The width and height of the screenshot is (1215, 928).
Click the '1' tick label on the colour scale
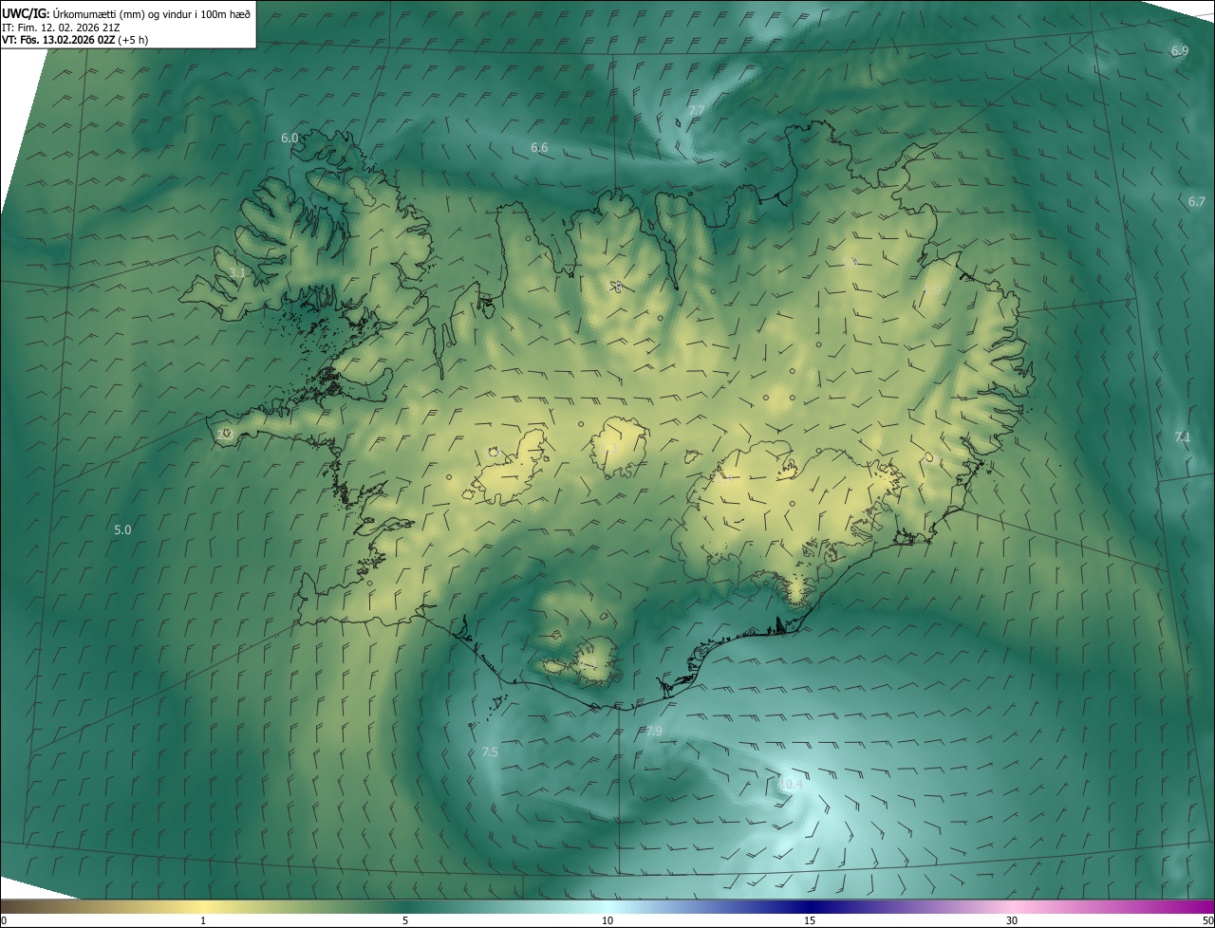(203, 920)
